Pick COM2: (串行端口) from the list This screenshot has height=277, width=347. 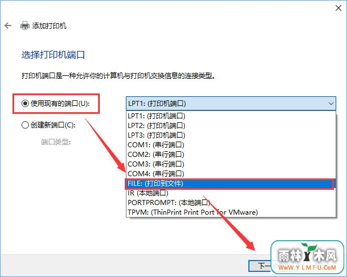[x=231, y=154]
